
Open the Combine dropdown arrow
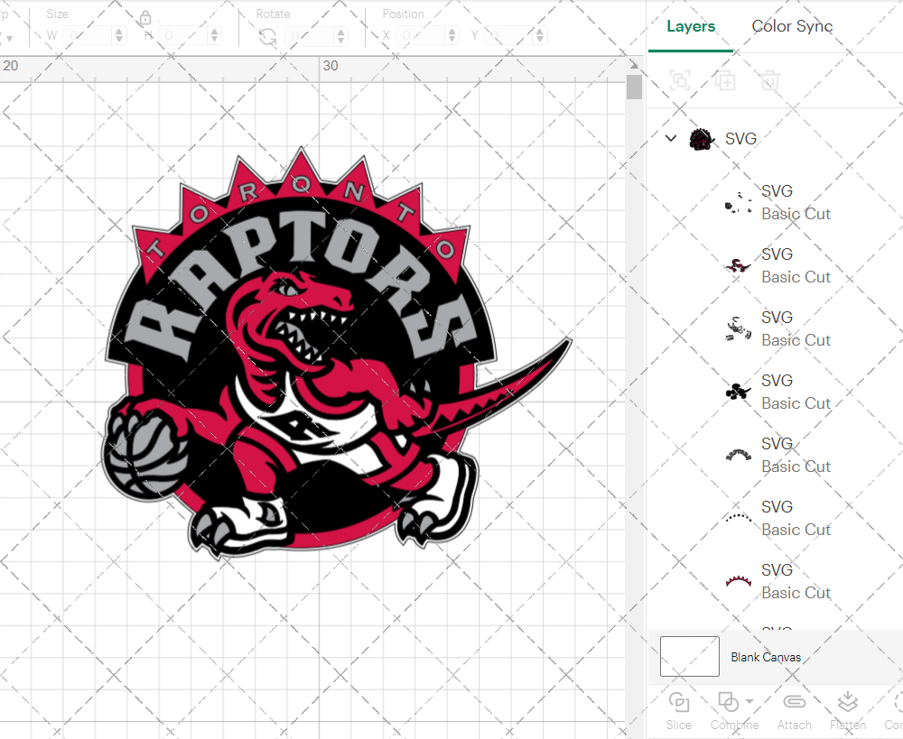pos(749,701)
